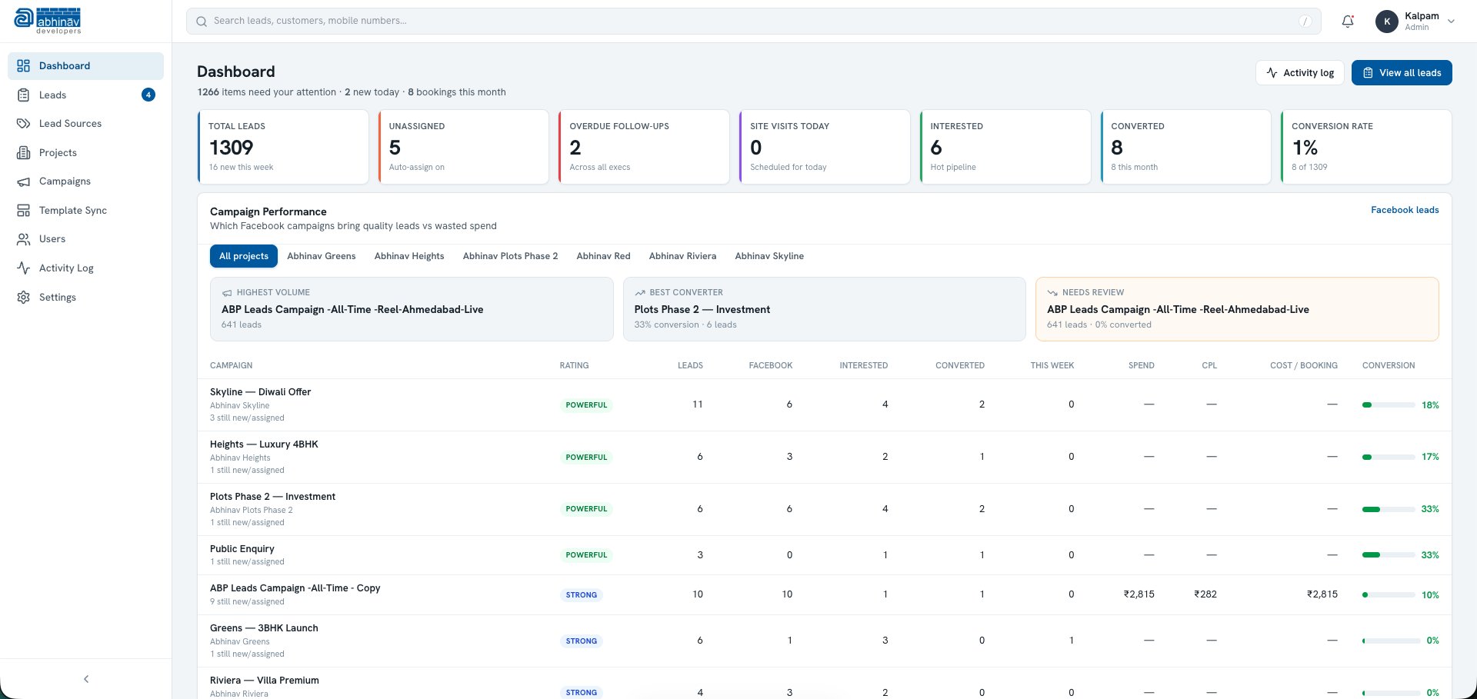
Task: Click Greens — 3BHK Launch campaign name
Action: 264,628
